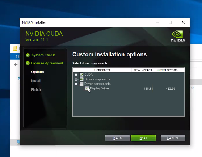
Task: Select the Finish step in sidebar
Action: click(x=36, y=90)
